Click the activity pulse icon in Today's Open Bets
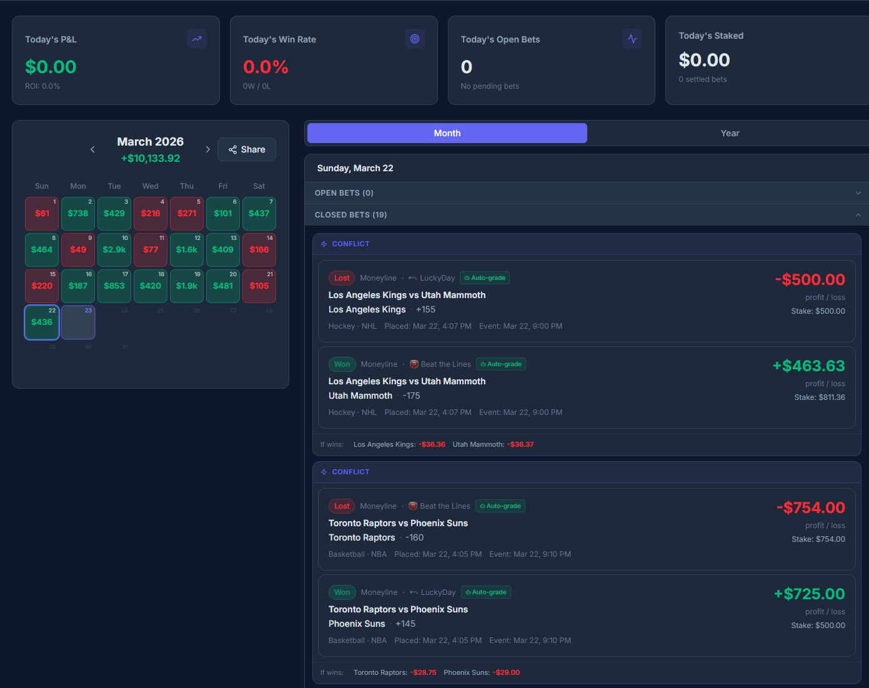 click(x=632, y=39)
